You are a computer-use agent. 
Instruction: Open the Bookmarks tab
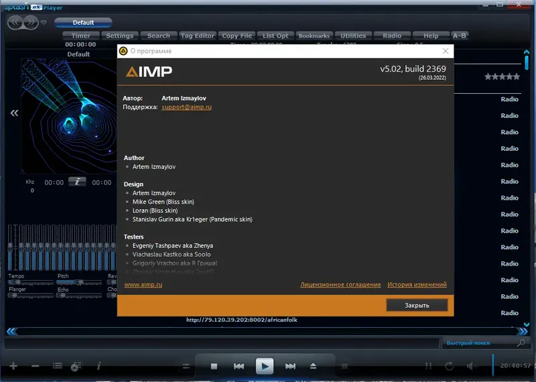314,36
